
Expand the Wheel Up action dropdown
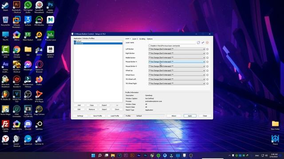click(204, 71)
